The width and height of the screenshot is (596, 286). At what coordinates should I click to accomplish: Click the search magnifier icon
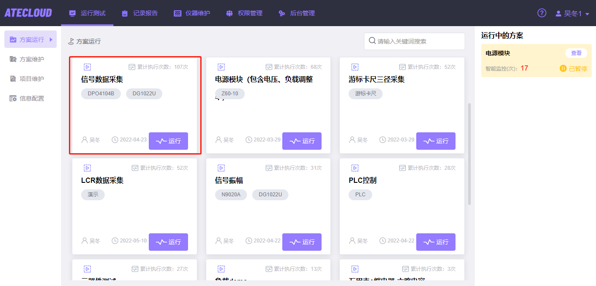tap(372, 41)
